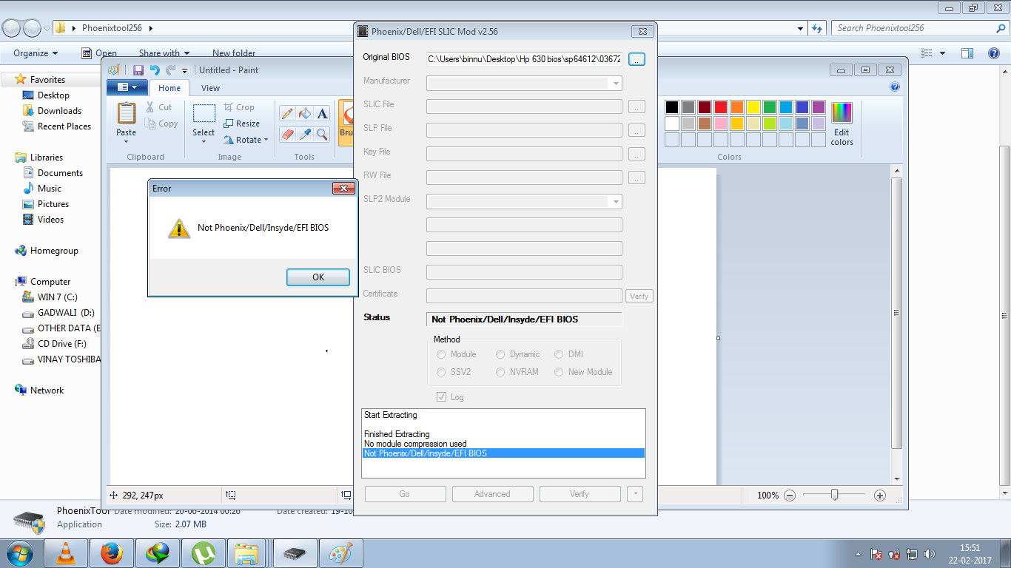Click the Search Phoenixtool256 box

point(920,28)
